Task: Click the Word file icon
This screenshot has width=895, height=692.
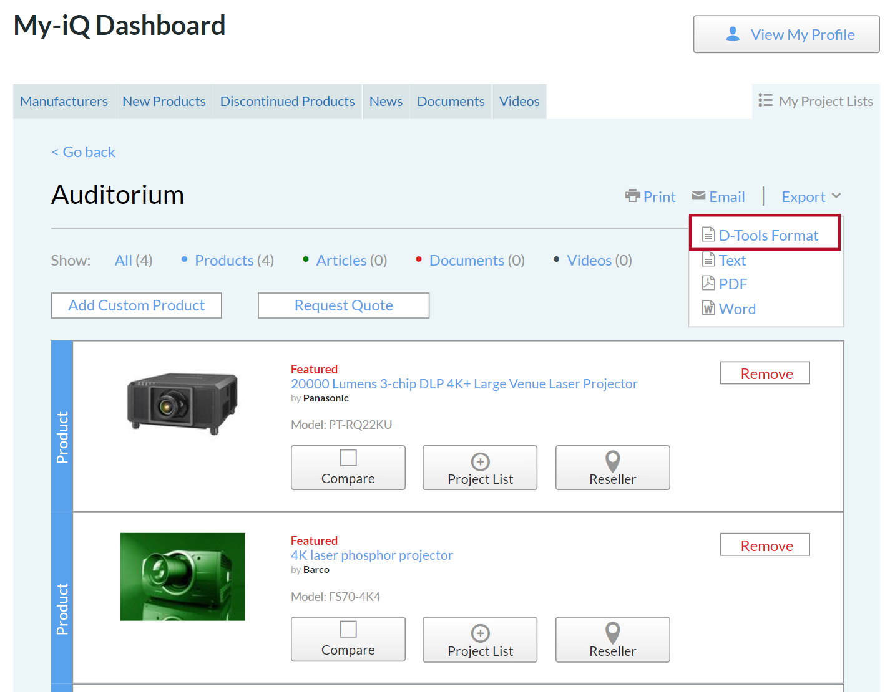Action: [x=708, y=308]
